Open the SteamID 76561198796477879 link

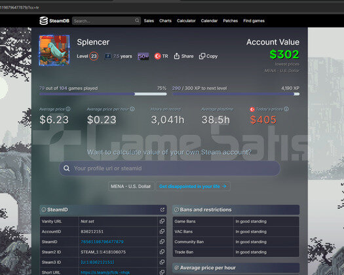tap(102, 242)
